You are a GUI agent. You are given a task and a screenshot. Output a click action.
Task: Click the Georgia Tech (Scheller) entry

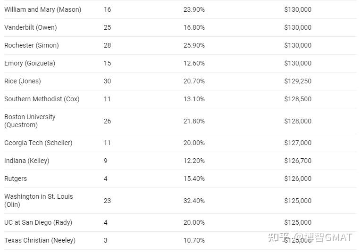tap(38, 143)
